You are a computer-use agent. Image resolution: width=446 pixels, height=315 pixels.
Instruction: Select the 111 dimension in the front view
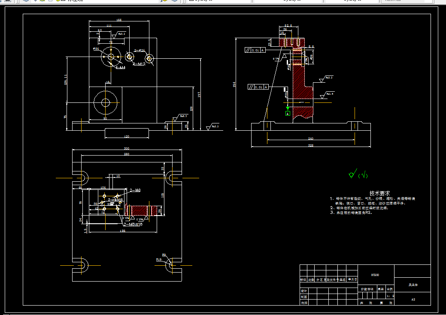pyautogui.click(x=109, y=26)
